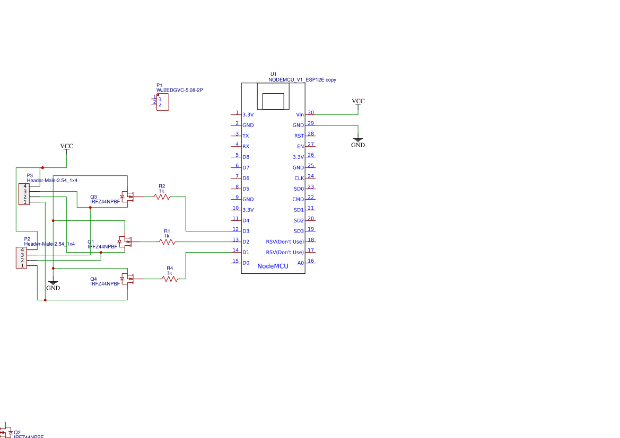Select the D7 pin label
Image resolution: width=620 pixels, height=438 pixels.
pyautogui.click(x=246, y=168)
